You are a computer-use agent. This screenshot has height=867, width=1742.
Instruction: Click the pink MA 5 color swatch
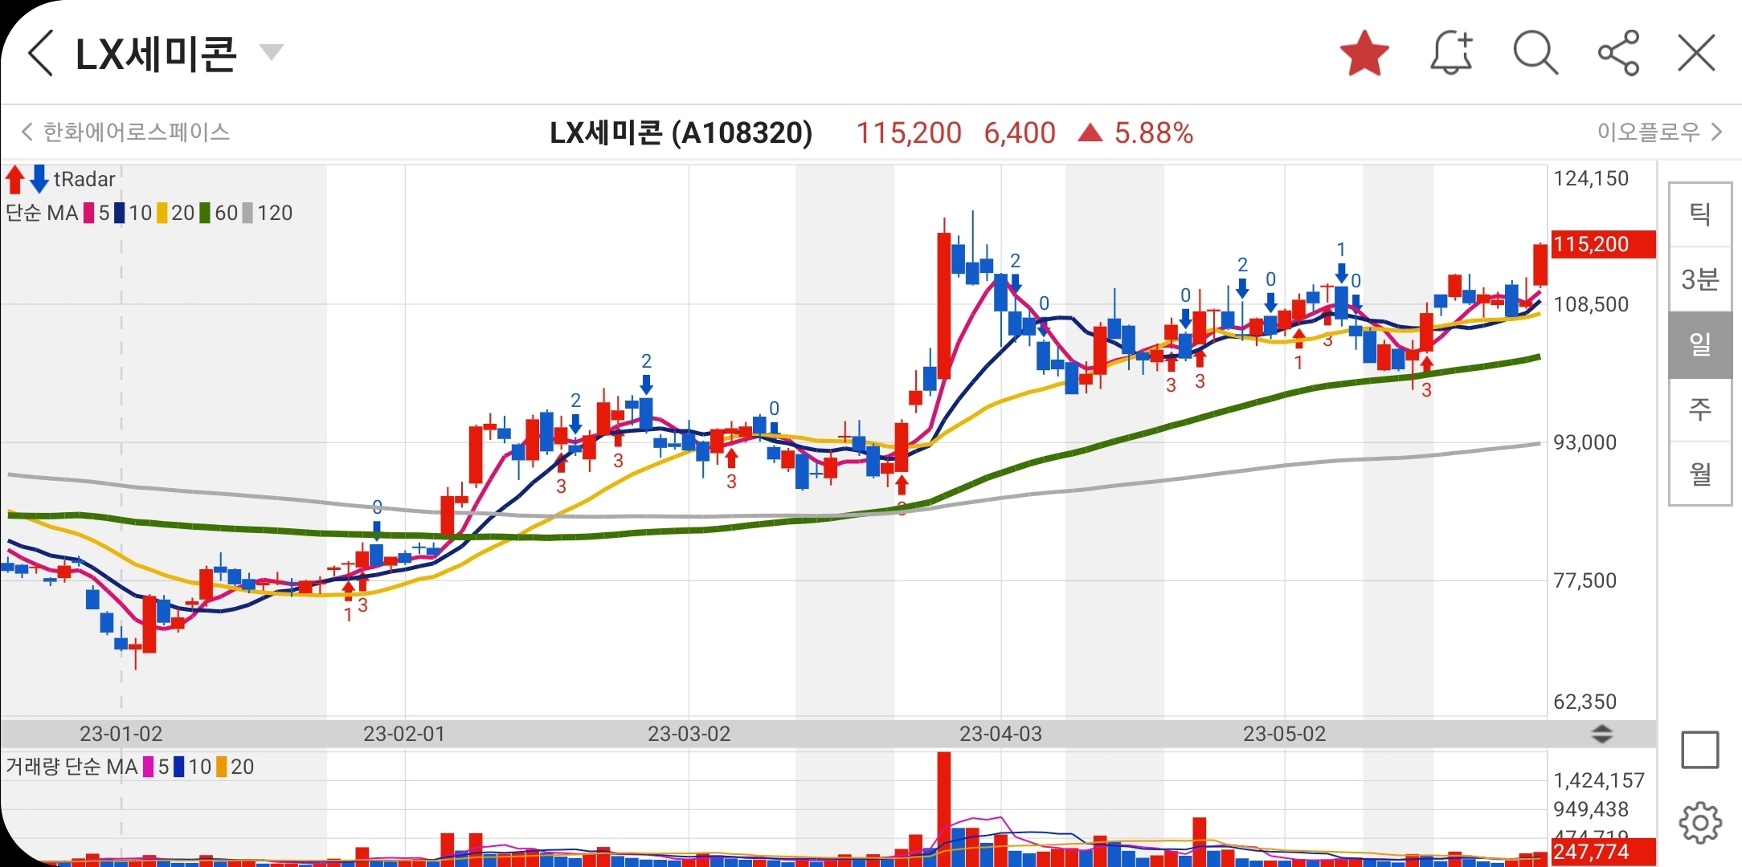89,213
